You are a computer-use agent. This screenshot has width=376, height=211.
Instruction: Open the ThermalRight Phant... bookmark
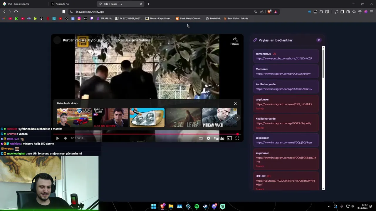tap(159, 18)
